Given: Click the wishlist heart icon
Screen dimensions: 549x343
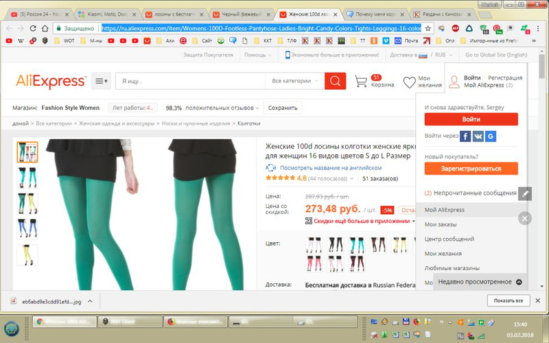Looking at the screenshot, I should tap(409, 82).
